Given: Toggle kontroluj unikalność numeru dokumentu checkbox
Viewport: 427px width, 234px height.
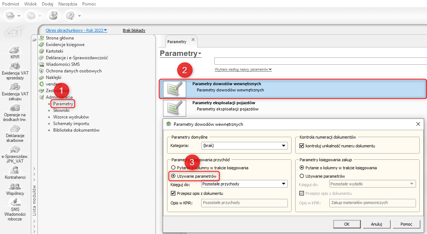Looking at the screenshot, I should click(301, 146).
